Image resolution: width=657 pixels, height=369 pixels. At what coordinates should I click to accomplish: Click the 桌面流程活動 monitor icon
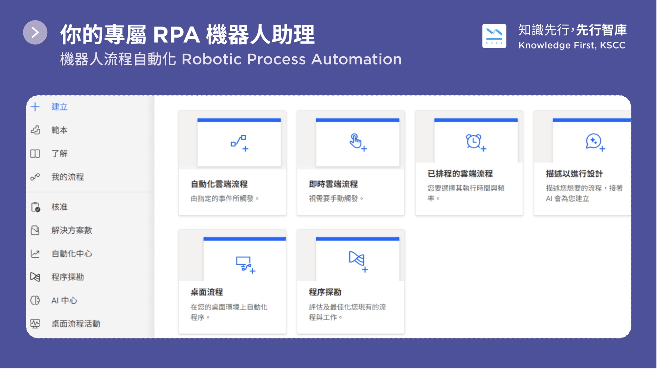click(35, 324)
